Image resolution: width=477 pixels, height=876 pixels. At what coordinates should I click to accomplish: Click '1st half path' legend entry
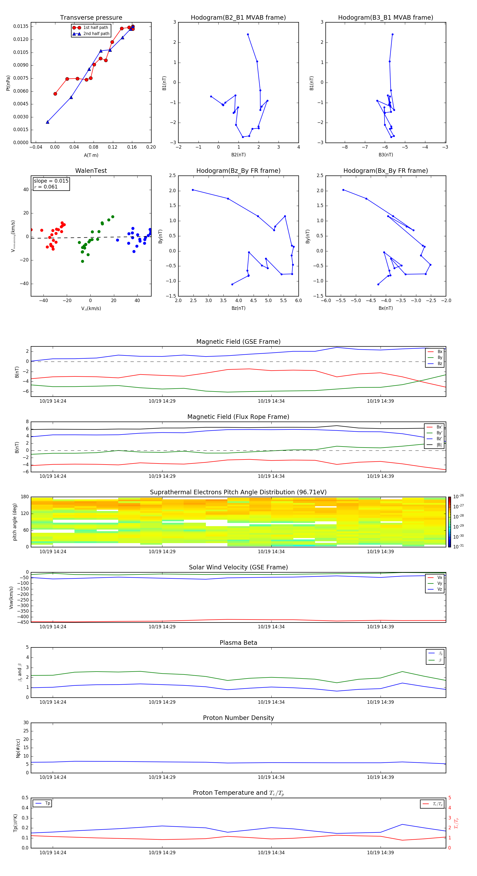[90, 28]
